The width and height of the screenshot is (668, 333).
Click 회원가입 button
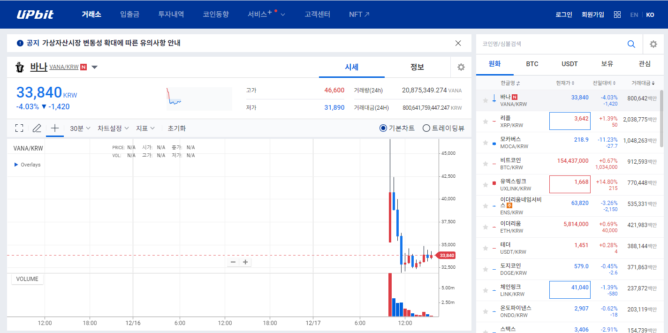(592, 15)
